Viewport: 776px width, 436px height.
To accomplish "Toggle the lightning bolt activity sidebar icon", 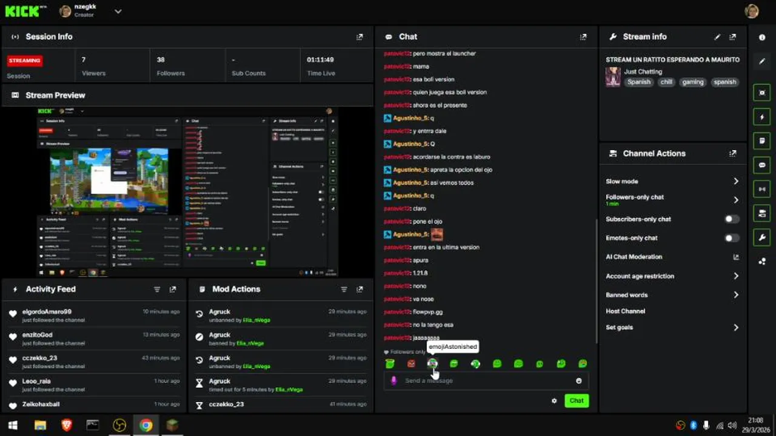I will click(x=762, y=117).
